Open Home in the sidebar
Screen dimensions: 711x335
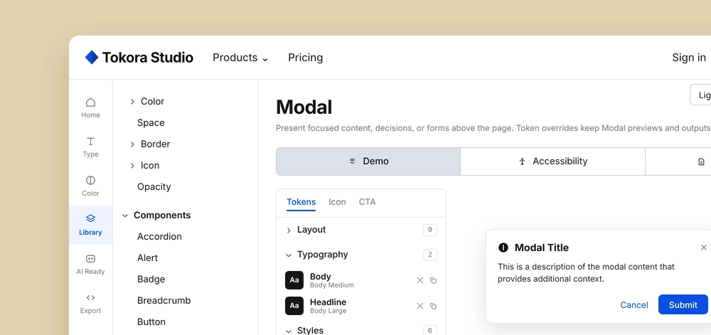pos(91,108)
